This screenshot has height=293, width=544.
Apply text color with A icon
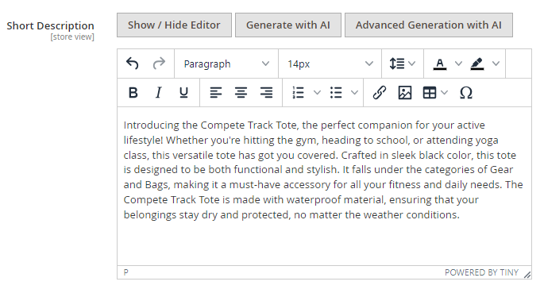click(x=440, y=64)
